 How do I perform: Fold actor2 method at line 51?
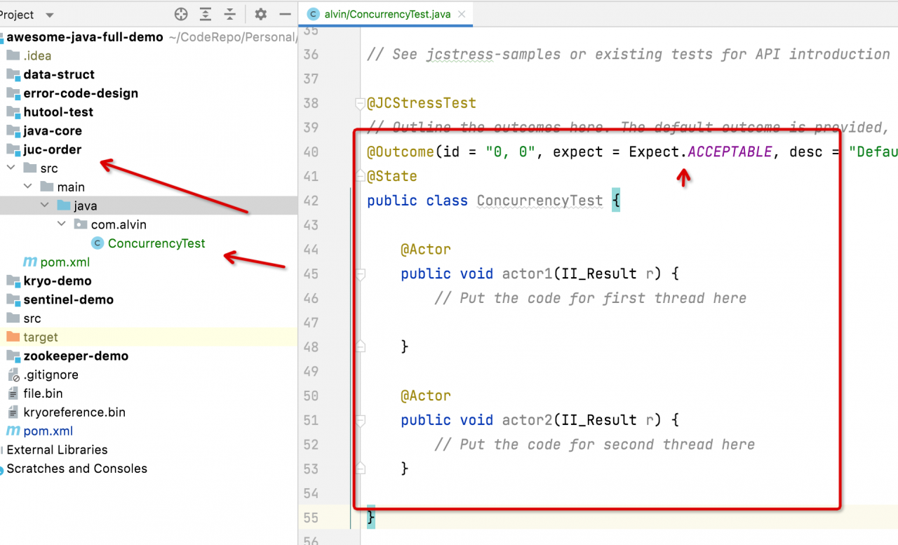[361, 421]
